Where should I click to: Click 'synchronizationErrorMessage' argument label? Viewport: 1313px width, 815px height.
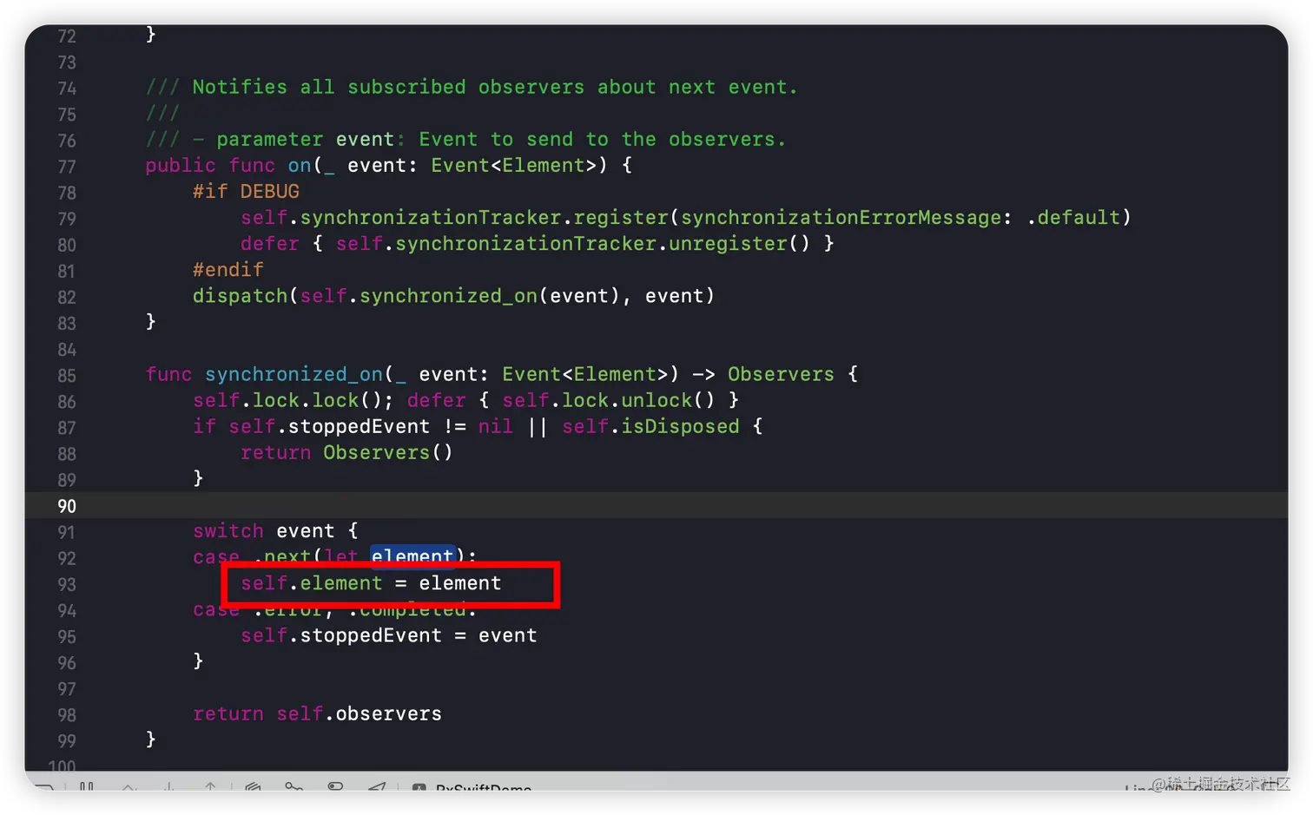pyautogui.click(x=841, y=217)
